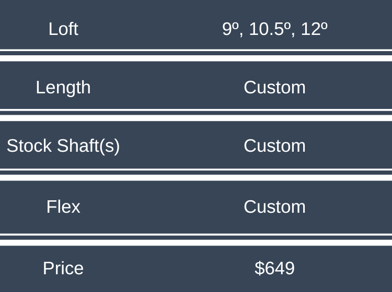
Task: Select the 12º loft value
Action: coord(315,29)
